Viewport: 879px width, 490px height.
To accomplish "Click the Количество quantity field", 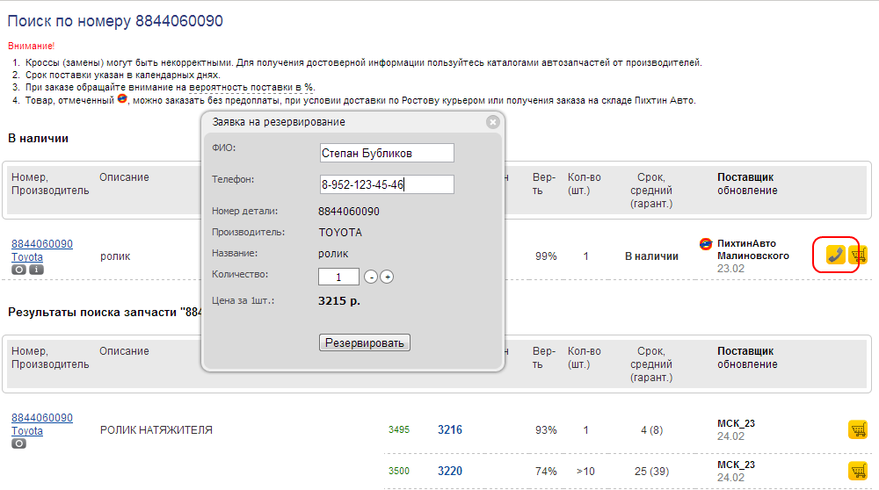I will (338, 277).
